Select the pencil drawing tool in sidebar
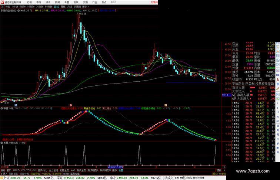The image size is (280, 180). coord(278,89)
